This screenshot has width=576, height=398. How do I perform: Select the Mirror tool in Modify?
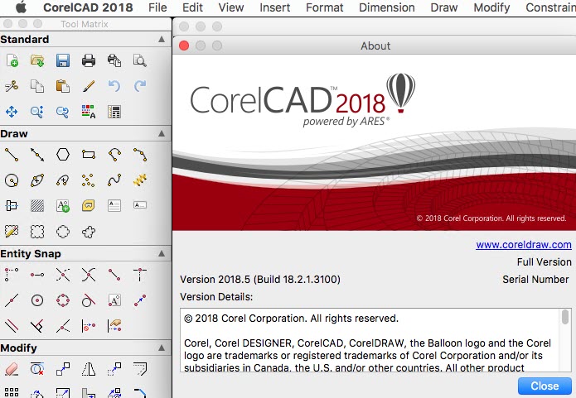tap(89, 369)
